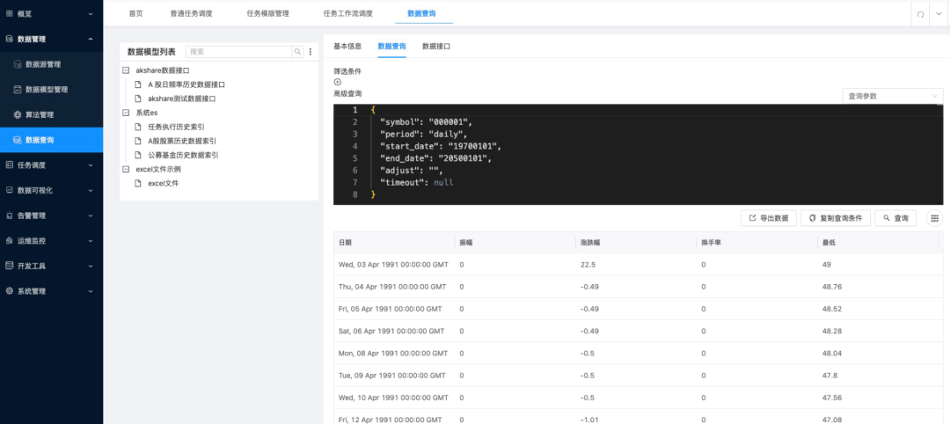Collapse the excel文件示例 tree node
950x424 pixels.
126,169
